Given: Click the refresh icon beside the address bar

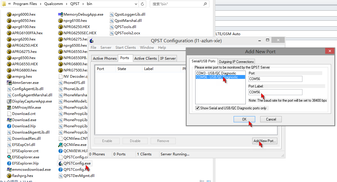Looking at the screenshot, I should [142, 4].
